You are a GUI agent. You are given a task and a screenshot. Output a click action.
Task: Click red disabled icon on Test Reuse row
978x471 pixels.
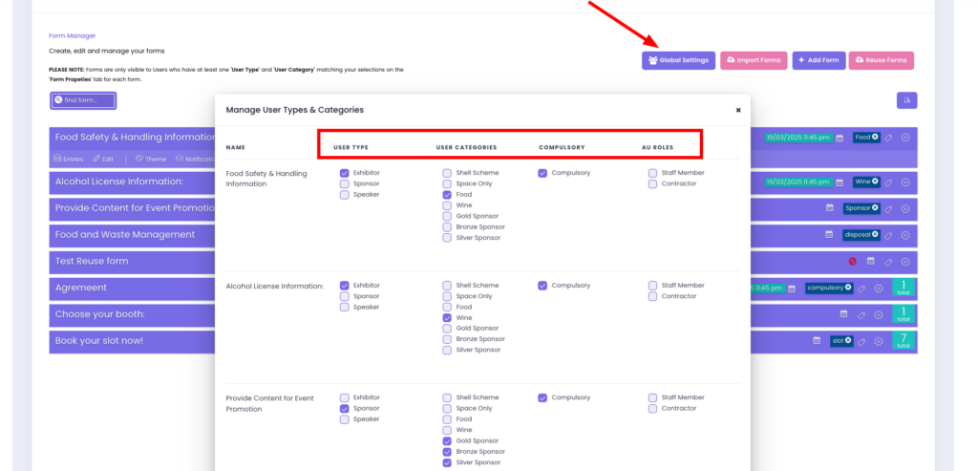point(852,261)
